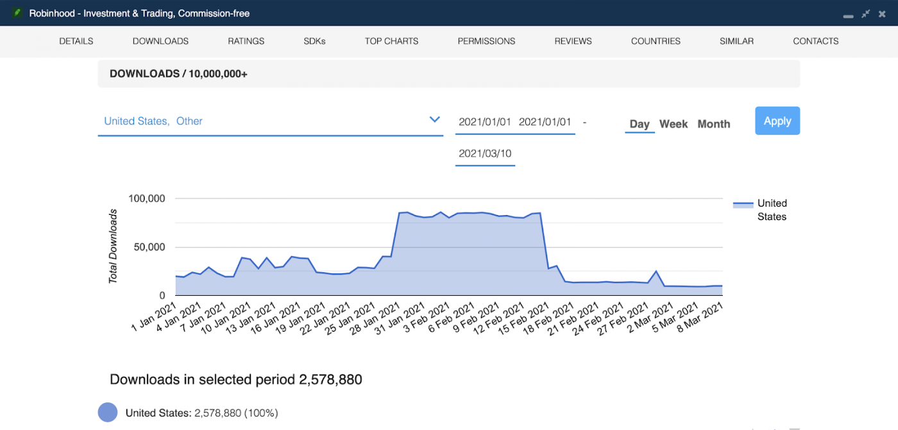Viewport: 898px width, 430px height.
Task: Open the SIMILAR tab
Action: (x=736, y=40)
